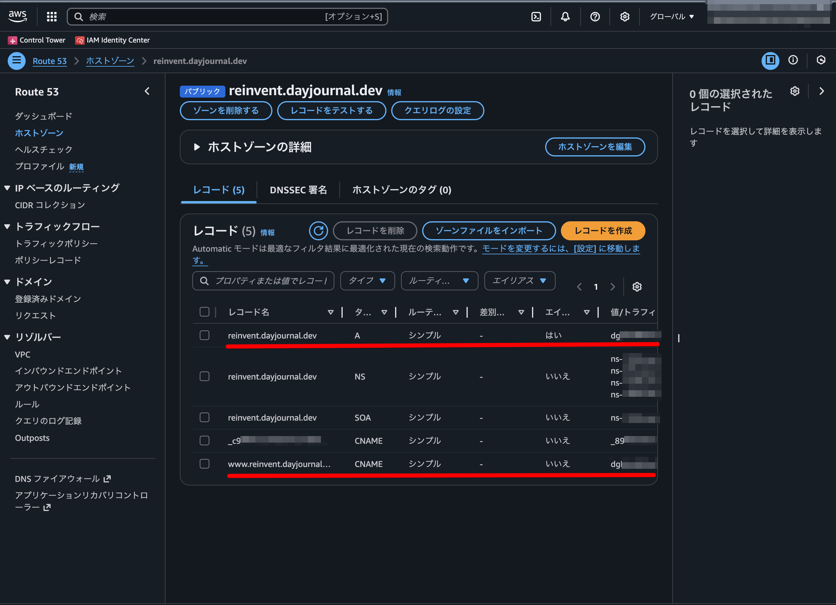Collapse the Route 53 sidebar arrow
This screenshot has height=605, width=836.
click(x=147, y=91)
